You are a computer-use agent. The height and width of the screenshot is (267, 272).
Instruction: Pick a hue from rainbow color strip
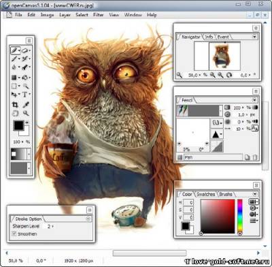pyautogui.click(x=240, y=216)
